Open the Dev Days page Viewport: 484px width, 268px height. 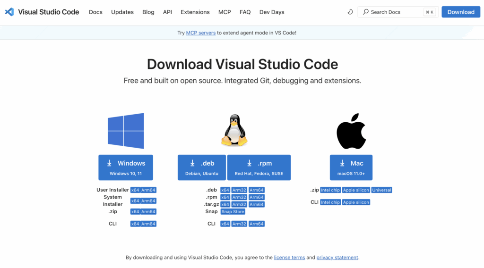tap(272, 12)
